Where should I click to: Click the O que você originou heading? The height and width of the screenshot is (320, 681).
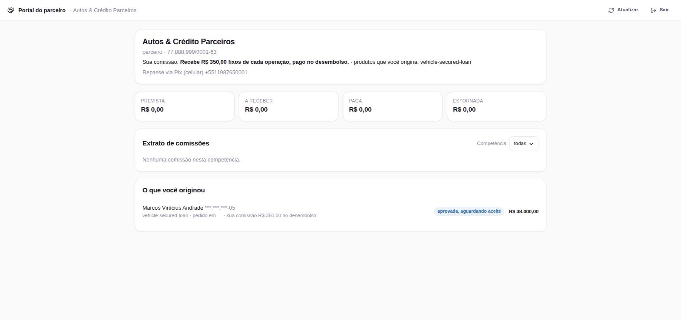click(174, 190)
